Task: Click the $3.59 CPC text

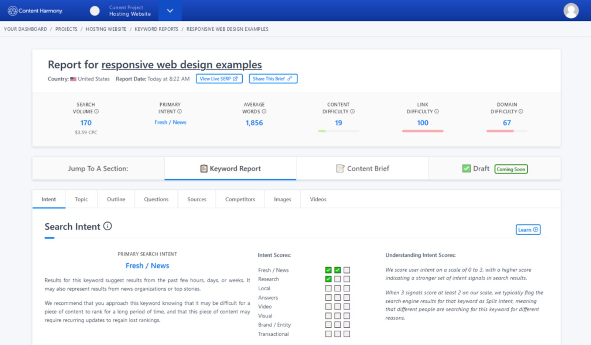Action: [x=86, y=132]
